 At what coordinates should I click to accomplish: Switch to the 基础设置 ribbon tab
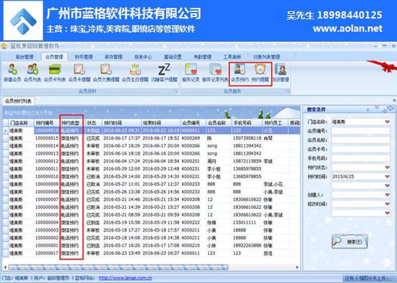pyautogui.click(x=173, y=57)
